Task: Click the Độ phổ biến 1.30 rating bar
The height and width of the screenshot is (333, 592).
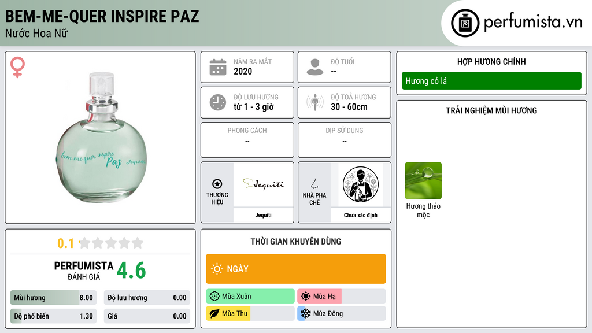Action: [x=54, y=316]
